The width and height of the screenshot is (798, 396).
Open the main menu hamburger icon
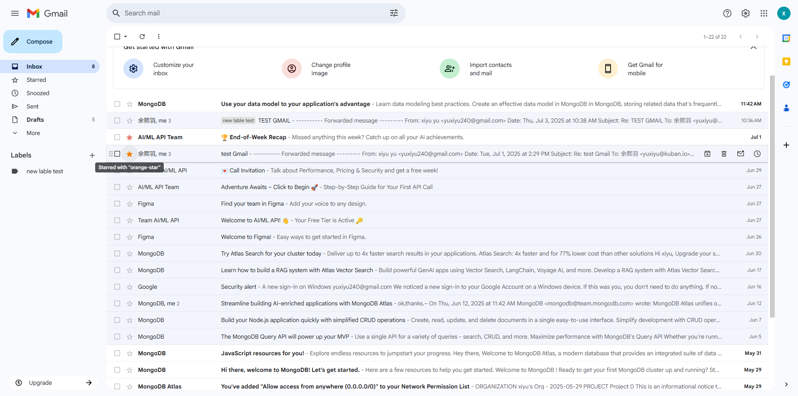(15, 13)
